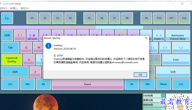
Task: Click the right Alt key
Action: [x=132, y=84]
